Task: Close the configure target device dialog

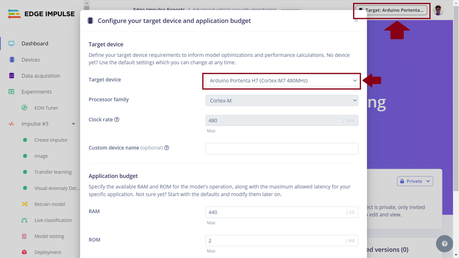Action: (356, 21)
